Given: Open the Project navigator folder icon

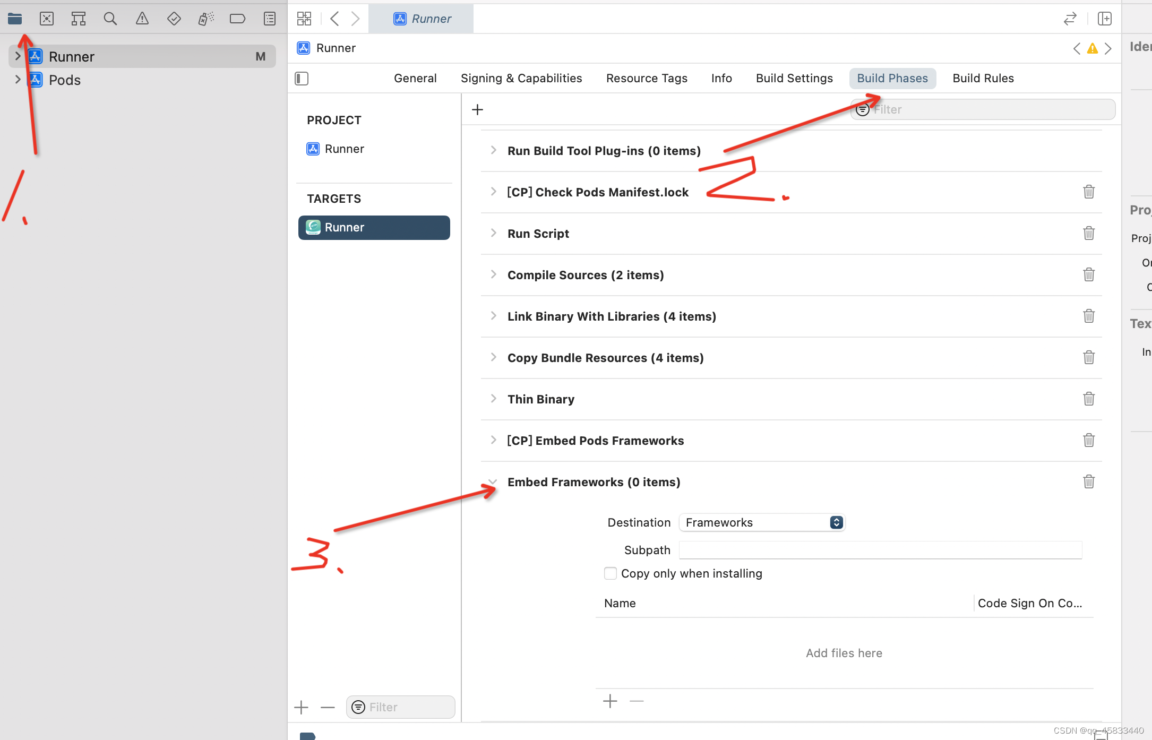Looking at the screenshot, I should [15, 19].
